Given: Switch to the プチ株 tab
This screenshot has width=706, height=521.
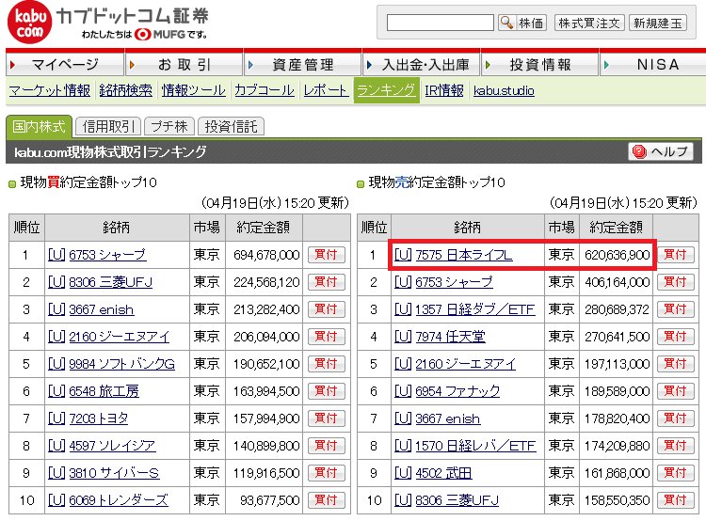Looking at the screenshot, I should click(169, 126).
